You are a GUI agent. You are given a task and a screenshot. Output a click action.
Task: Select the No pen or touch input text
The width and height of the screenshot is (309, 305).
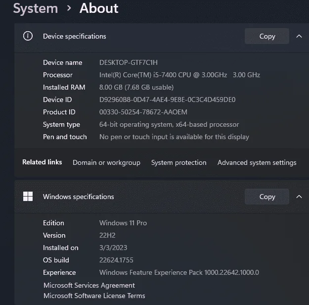[x=174, y=137]
